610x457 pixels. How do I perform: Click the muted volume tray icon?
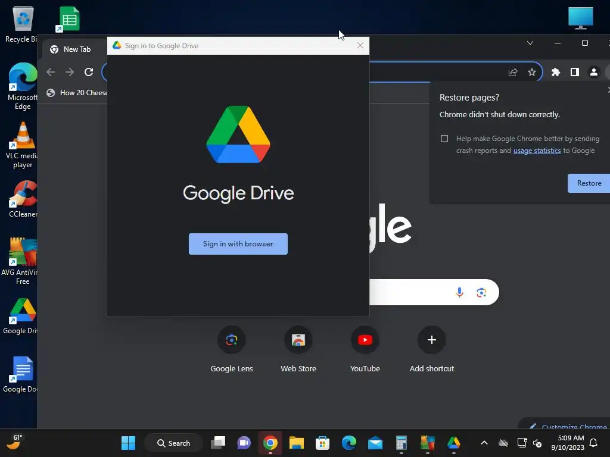click(538, 443)
